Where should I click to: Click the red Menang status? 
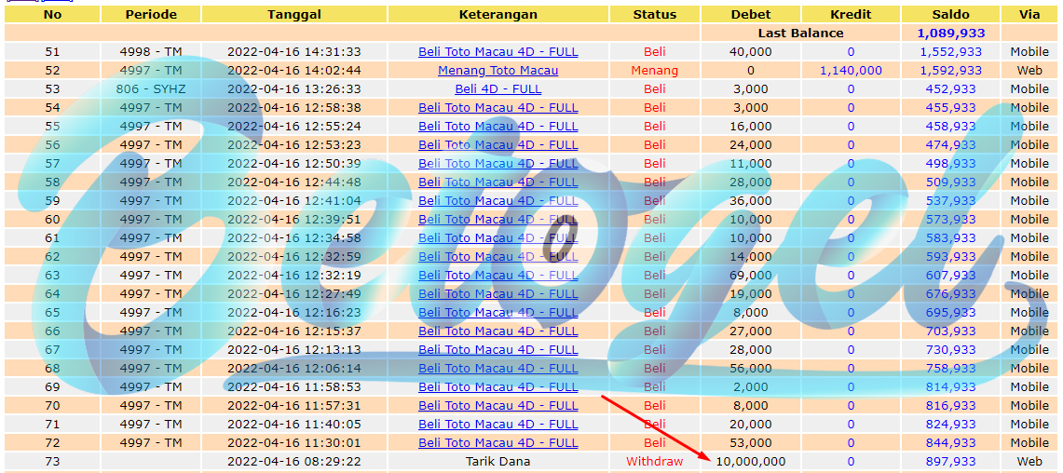[x=654, y=71]
